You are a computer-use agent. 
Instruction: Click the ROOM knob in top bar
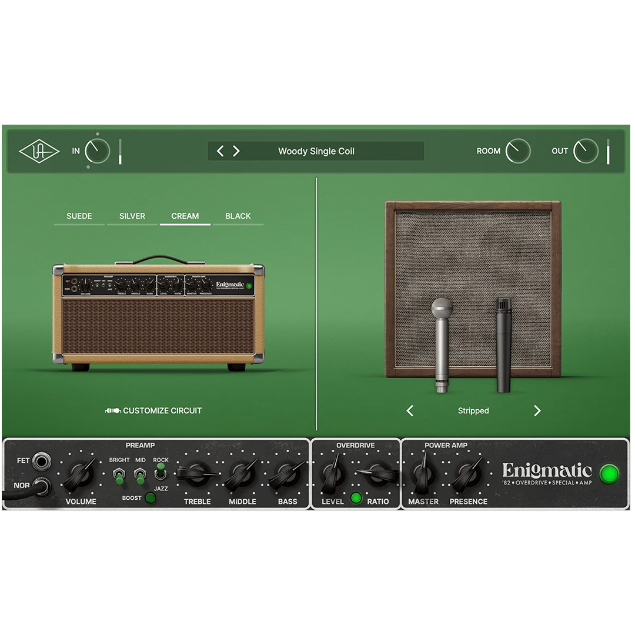click(x=518, y=151)
